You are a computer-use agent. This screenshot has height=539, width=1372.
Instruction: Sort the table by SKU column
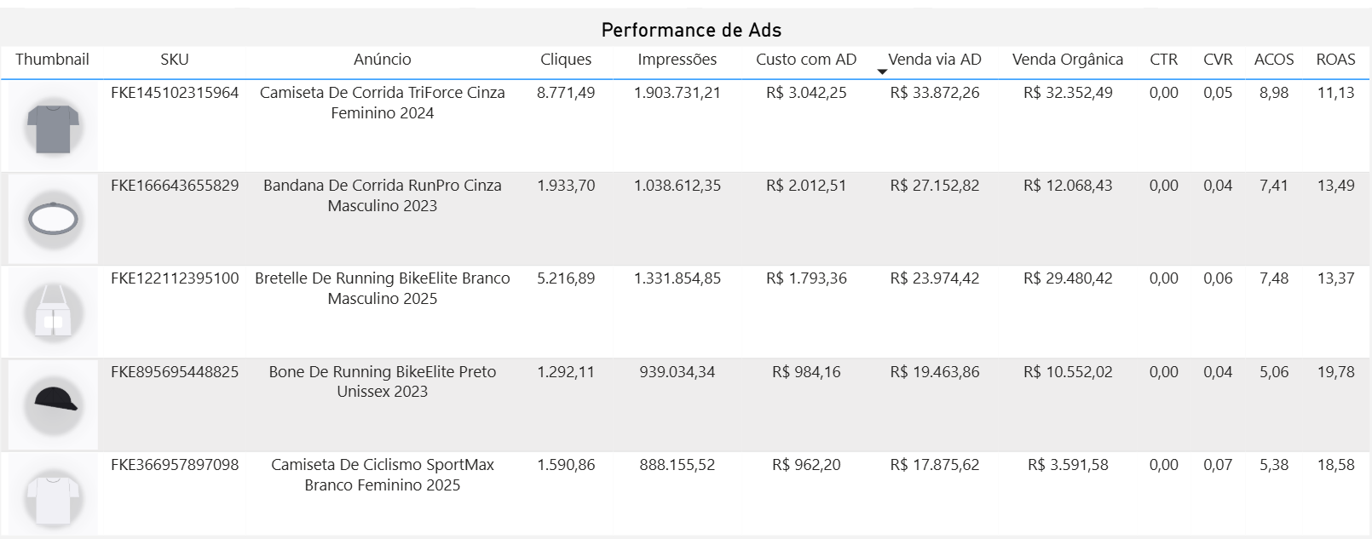point(173,60)
